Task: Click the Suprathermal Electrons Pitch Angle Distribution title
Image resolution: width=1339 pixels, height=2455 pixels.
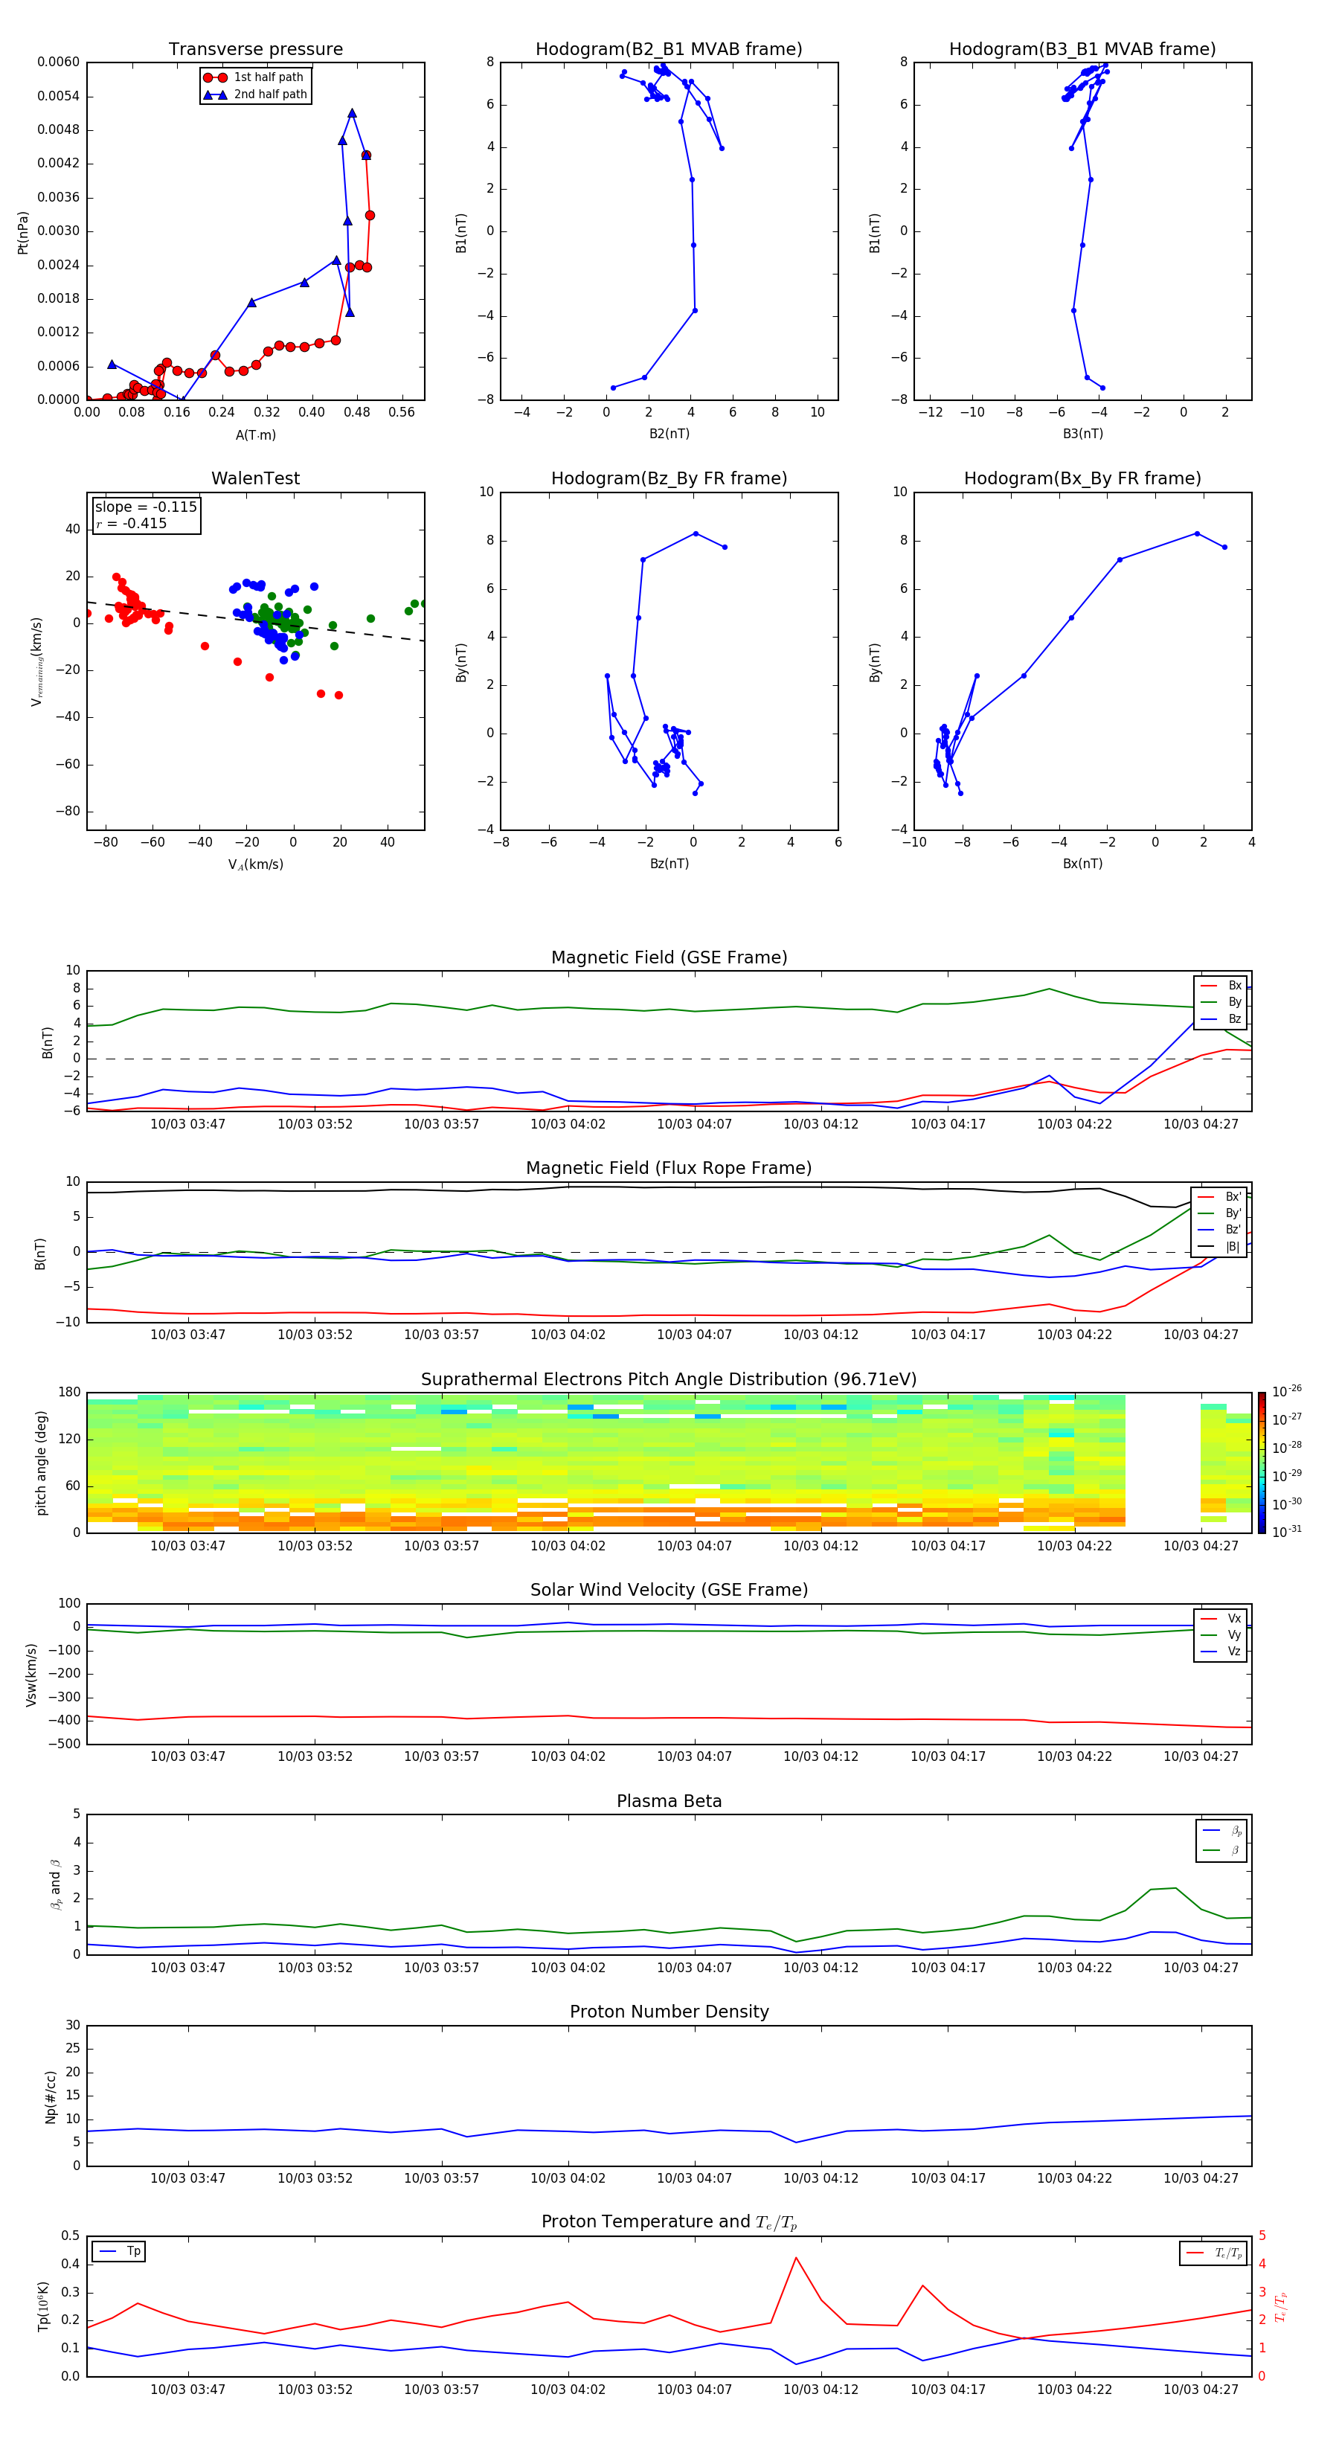Action: (669, 1380)
